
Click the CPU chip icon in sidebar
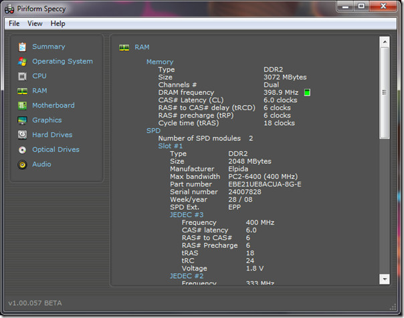[23, 76]
